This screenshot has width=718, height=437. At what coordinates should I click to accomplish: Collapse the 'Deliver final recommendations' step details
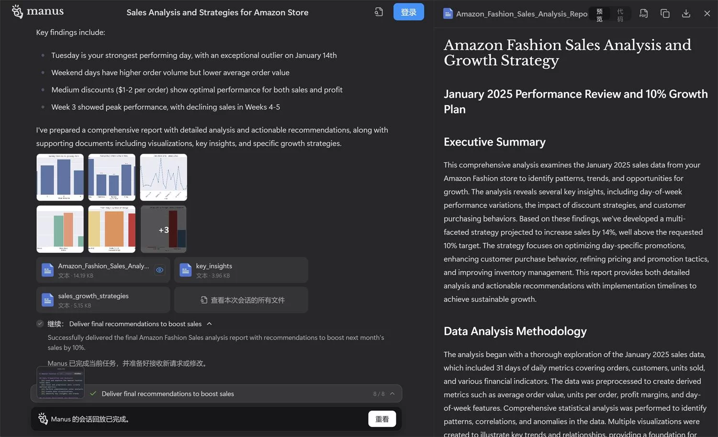point(209,324)
